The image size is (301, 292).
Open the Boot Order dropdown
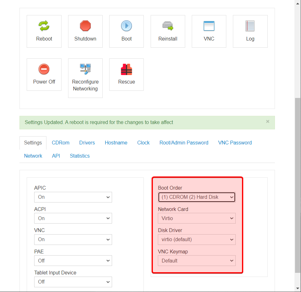coord(197,197)
